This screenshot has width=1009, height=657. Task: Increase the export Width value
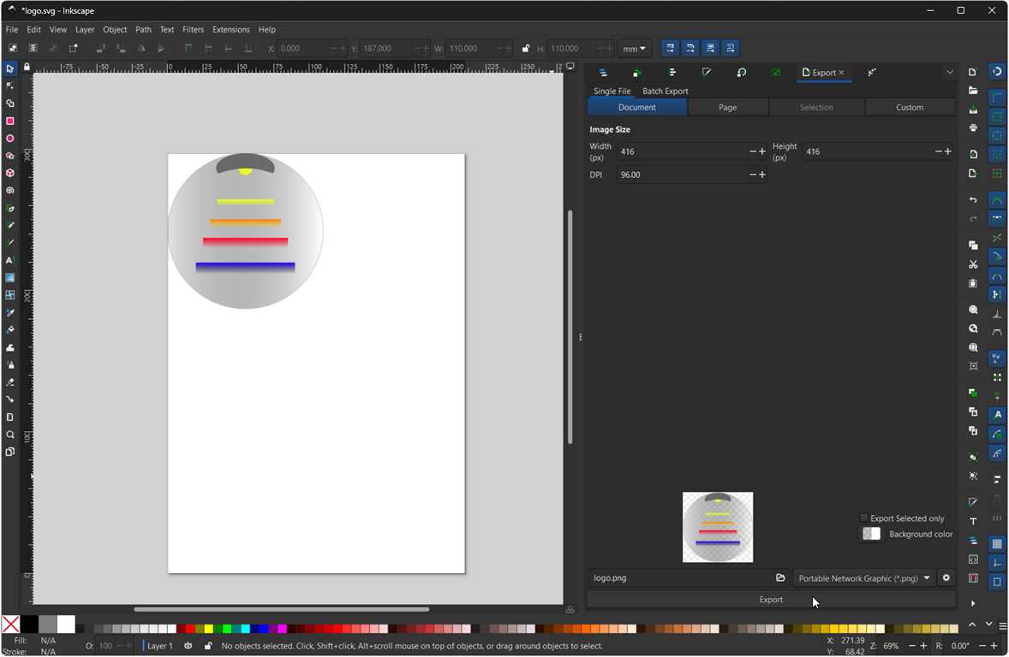click(x=762, y=151)
